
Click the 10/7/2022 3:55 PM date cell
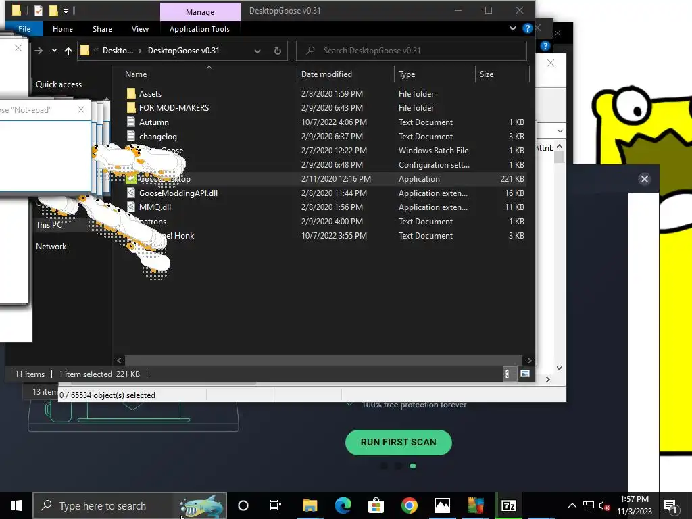[334, 236]
